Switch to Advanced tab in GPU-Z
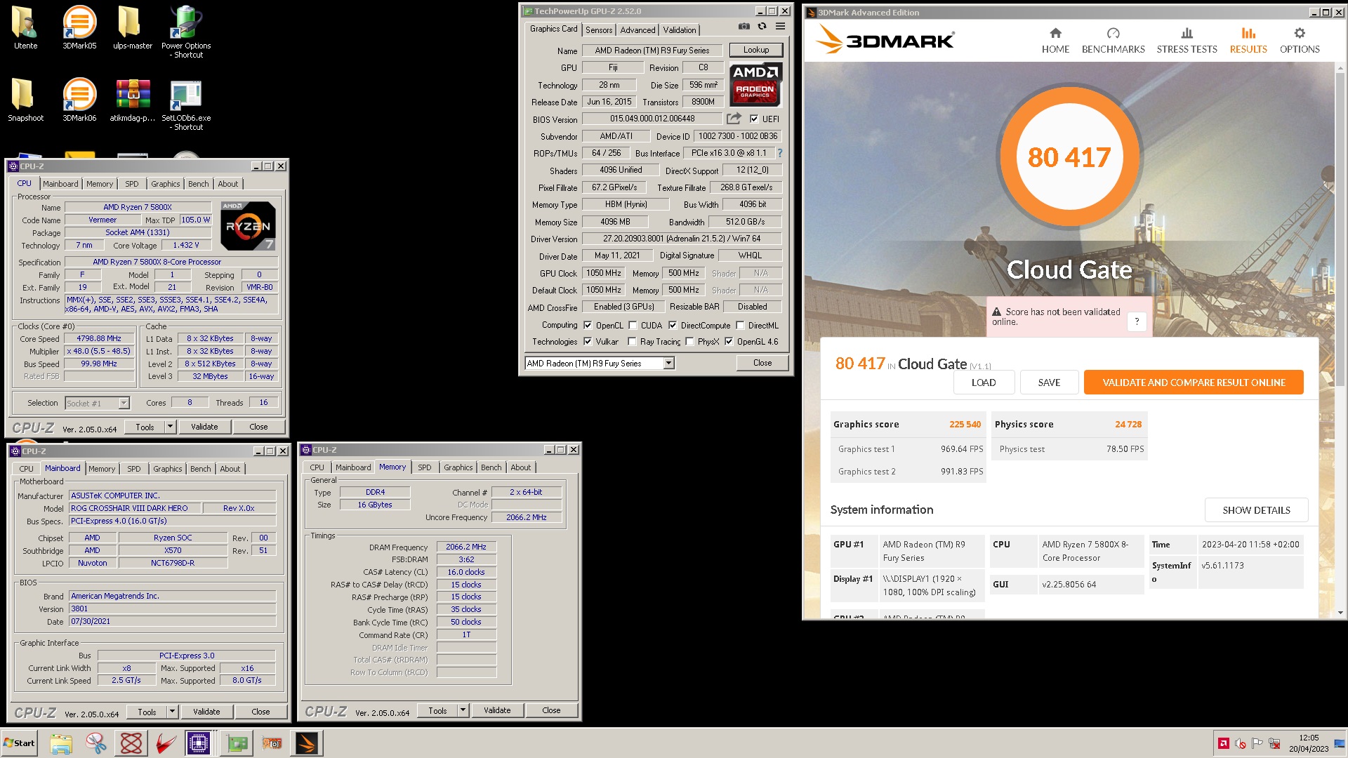Screen dimensions: 1348x758 (637, 29)
